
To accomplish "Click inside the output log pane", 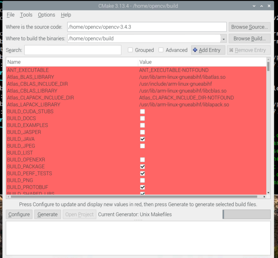I will (x=138, y=238).
